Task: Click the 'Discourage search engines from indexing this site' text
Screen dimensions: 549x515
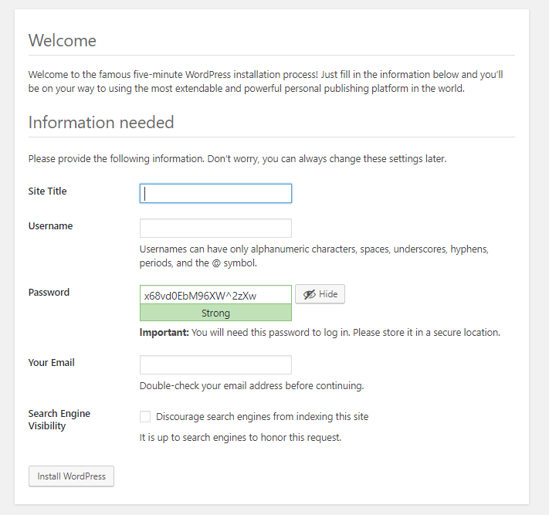Action: pos(263,417)
